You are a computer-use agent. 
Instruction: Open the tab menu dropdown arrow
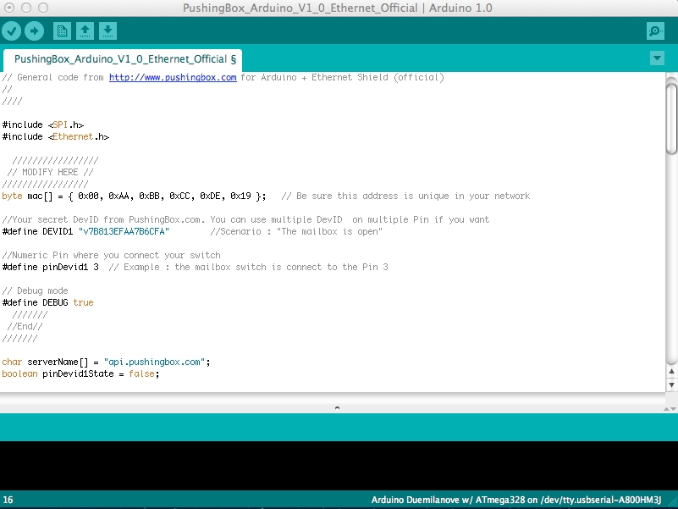point(657,58)
